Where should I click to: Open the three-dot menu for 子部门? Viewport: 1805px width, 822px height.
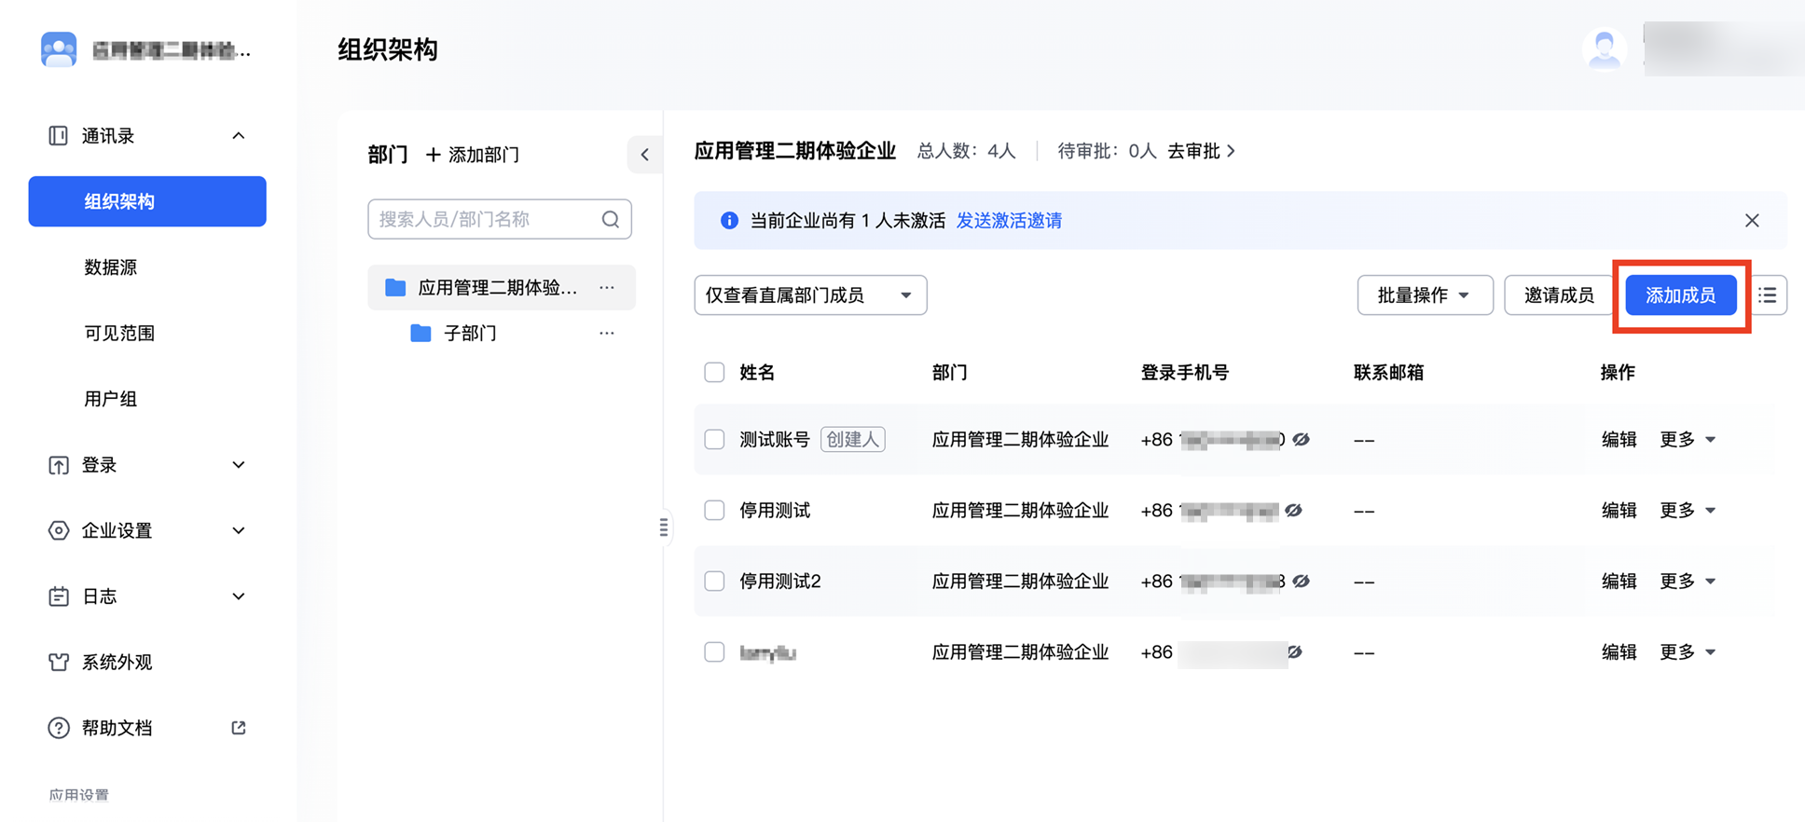pos(607,333)
